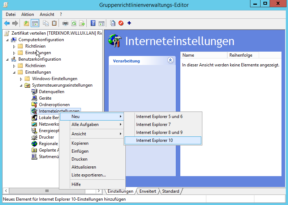Image resolution: width=288 pixels, height=205 pixels.
Task: Select Zertifikat verteilen root policy node
Action: [x=57, y=33]
